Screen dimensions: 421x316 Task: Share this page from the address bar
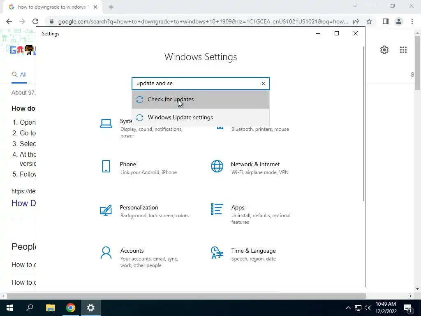tap(356, 21)
